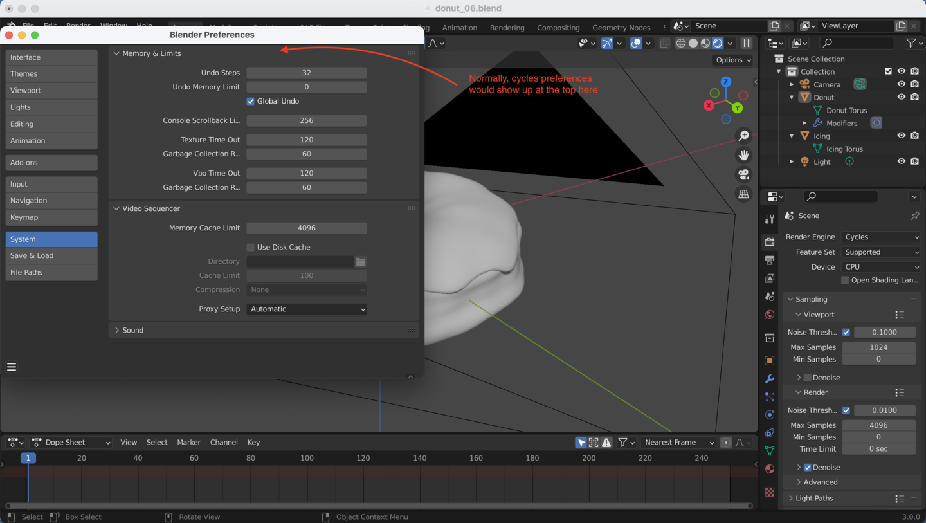
Task: Open the Output properties printer icon
Action: (x=770, y=260)
